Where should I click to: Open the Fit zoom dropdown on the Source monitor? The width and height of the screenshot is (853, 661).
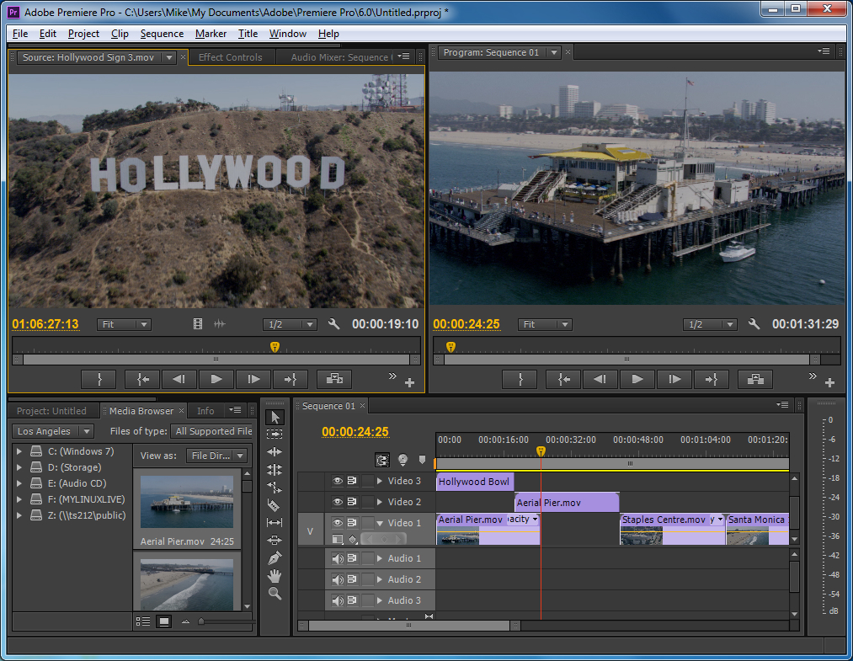[x=124, y=324]
